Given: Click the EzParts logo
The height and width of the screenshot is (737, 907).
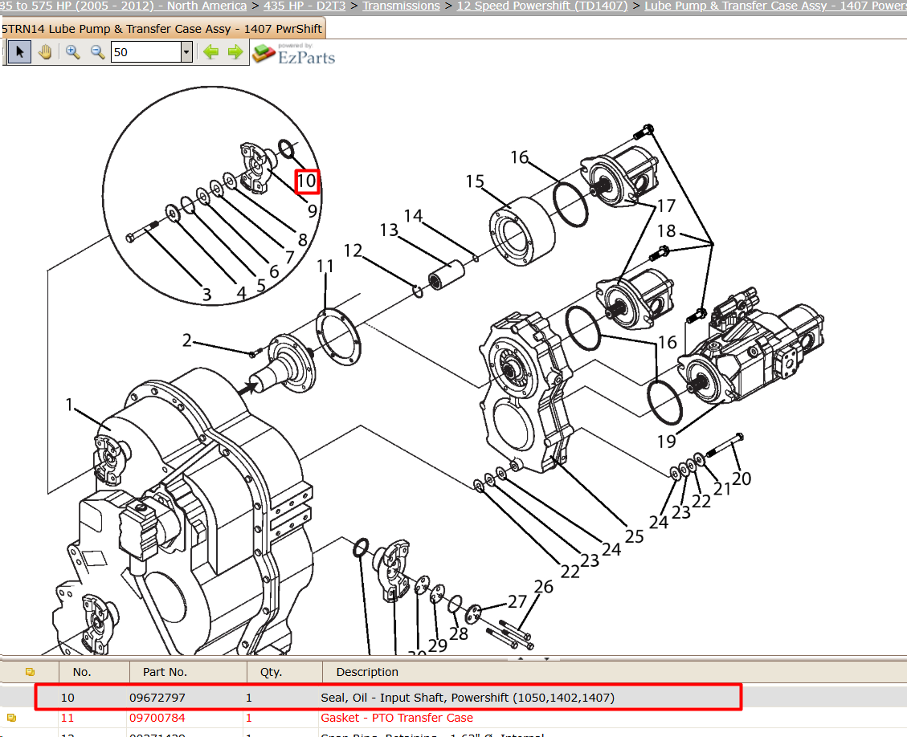Looking at the screenshot, I should [x=294, y=54].
